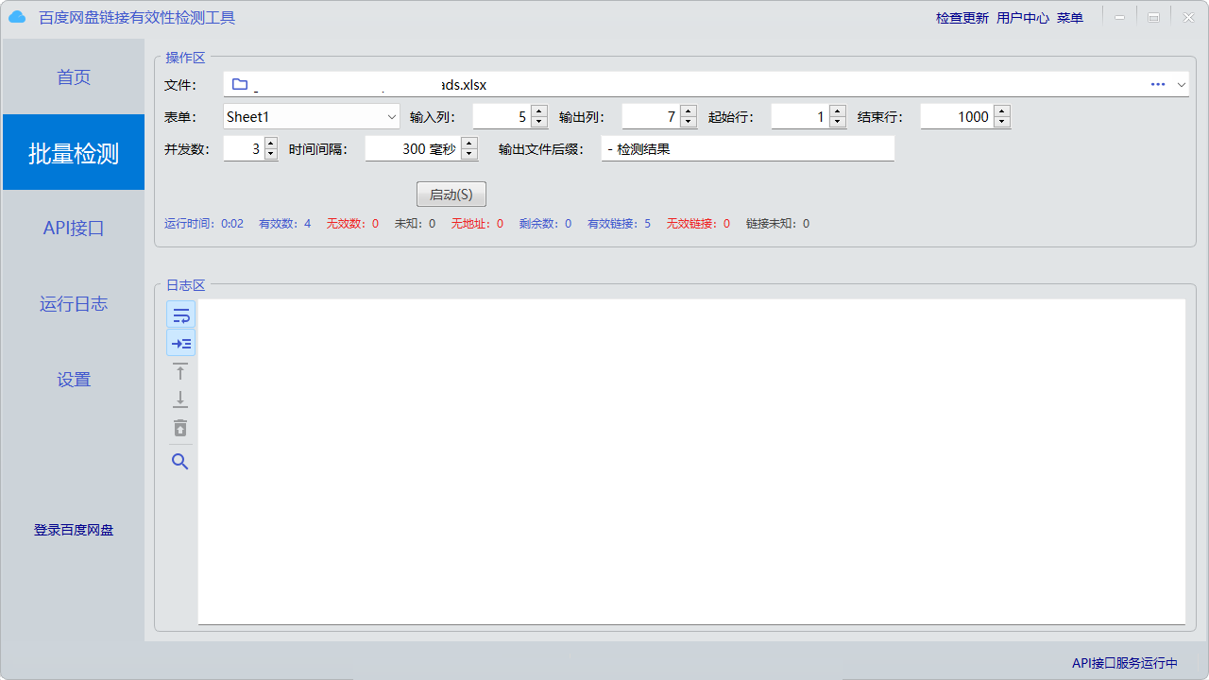The width and height of the screenshot is (1209, 680).
Task: Close the application window
Action: point(1188,17)
